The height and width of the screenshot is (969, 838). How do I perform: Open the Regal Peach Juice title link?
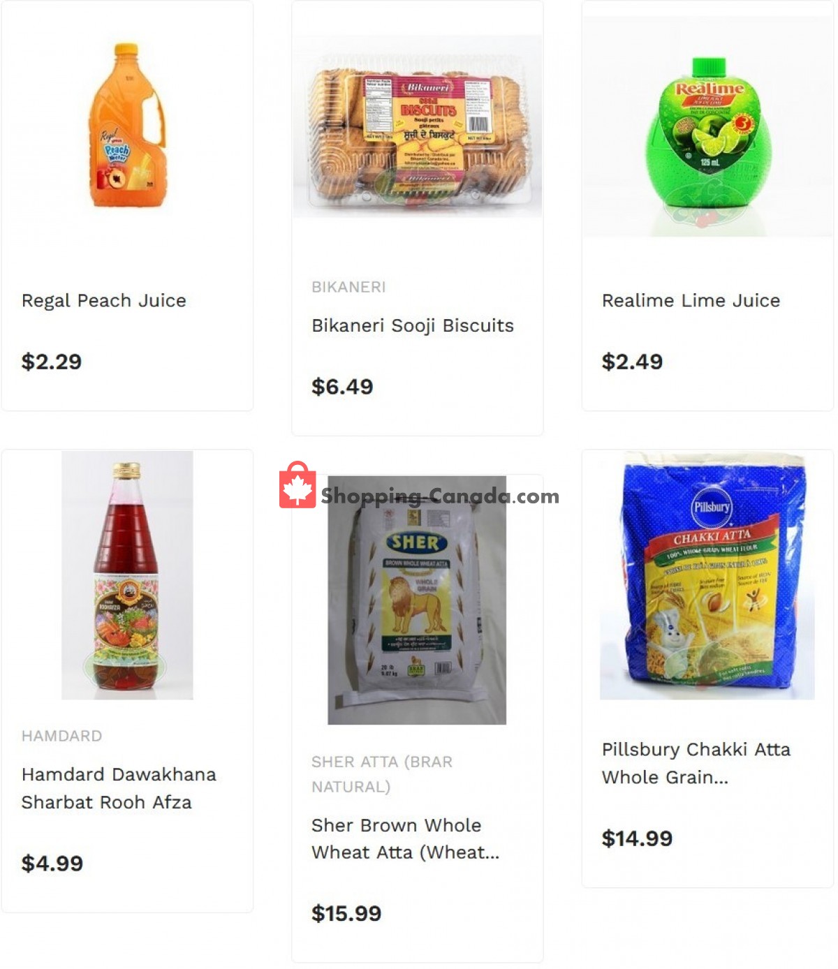pos(104,301)
